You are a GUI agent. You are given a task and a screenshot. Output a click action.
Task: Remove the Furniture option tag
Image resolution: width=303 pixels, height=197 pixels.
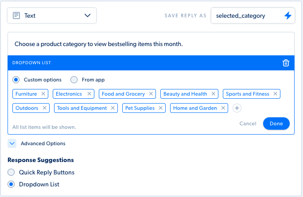(43, 94)
